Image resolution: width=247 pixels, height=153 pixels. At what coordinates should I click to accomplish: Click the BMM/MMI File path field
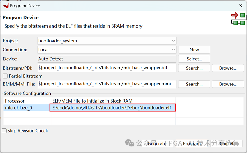[x=107, y=84]
